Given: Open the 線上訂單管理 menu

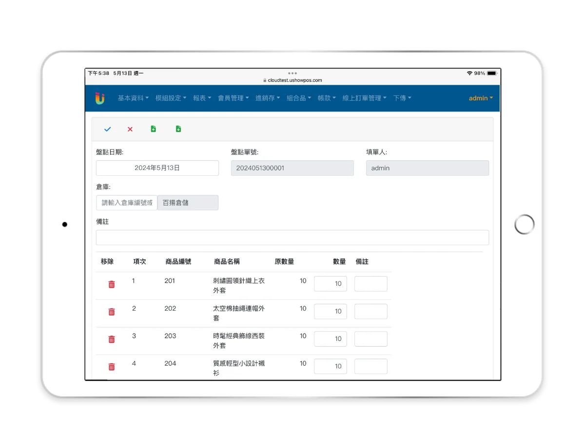Looking at the screenshot, I should coord(364,98).
